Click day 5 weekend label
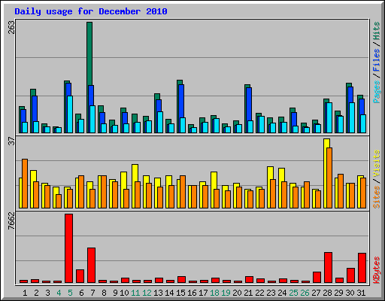The image size is (385, 301). pos(70,293)
